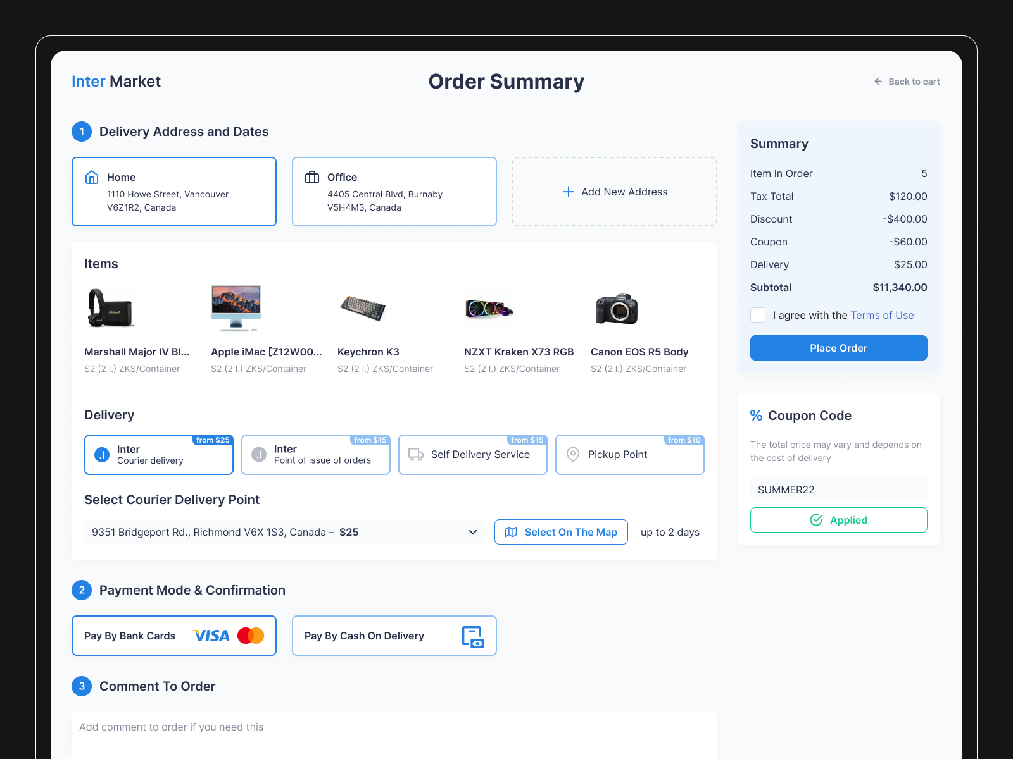Click Back to cart
The image size is (1013, 759).
point(907,81)
